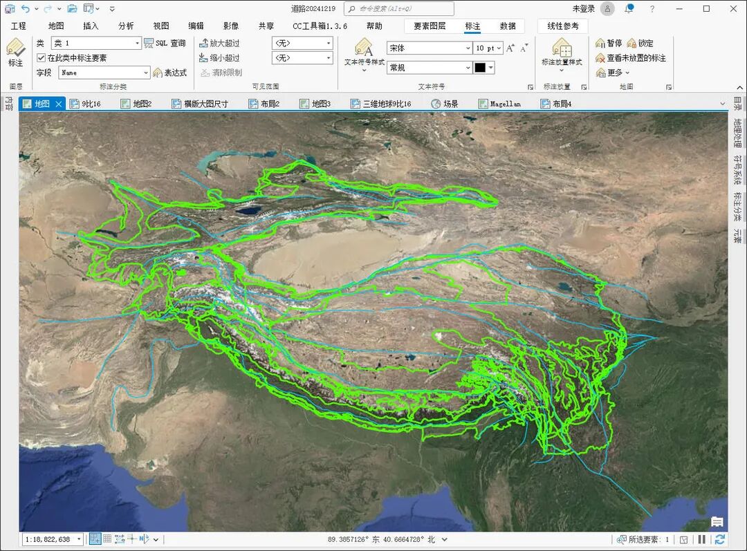Open the 标注分类 side panel
This screenshot has width=747, height=551.
click(x=737, y=206)
